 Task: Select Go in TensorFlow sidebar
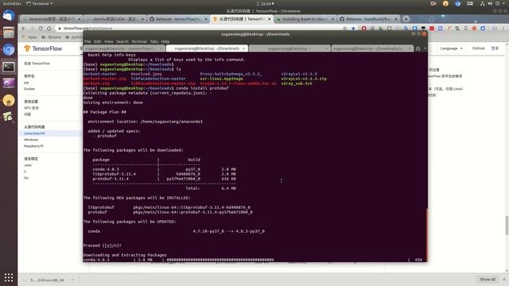pyautogui.click(x=26, y=178)
